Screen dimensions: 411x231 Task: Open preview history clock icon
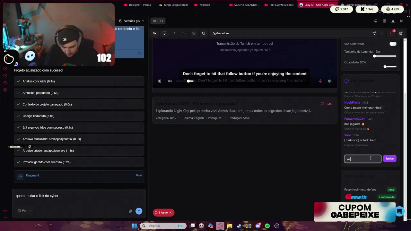tap(194, 33)
